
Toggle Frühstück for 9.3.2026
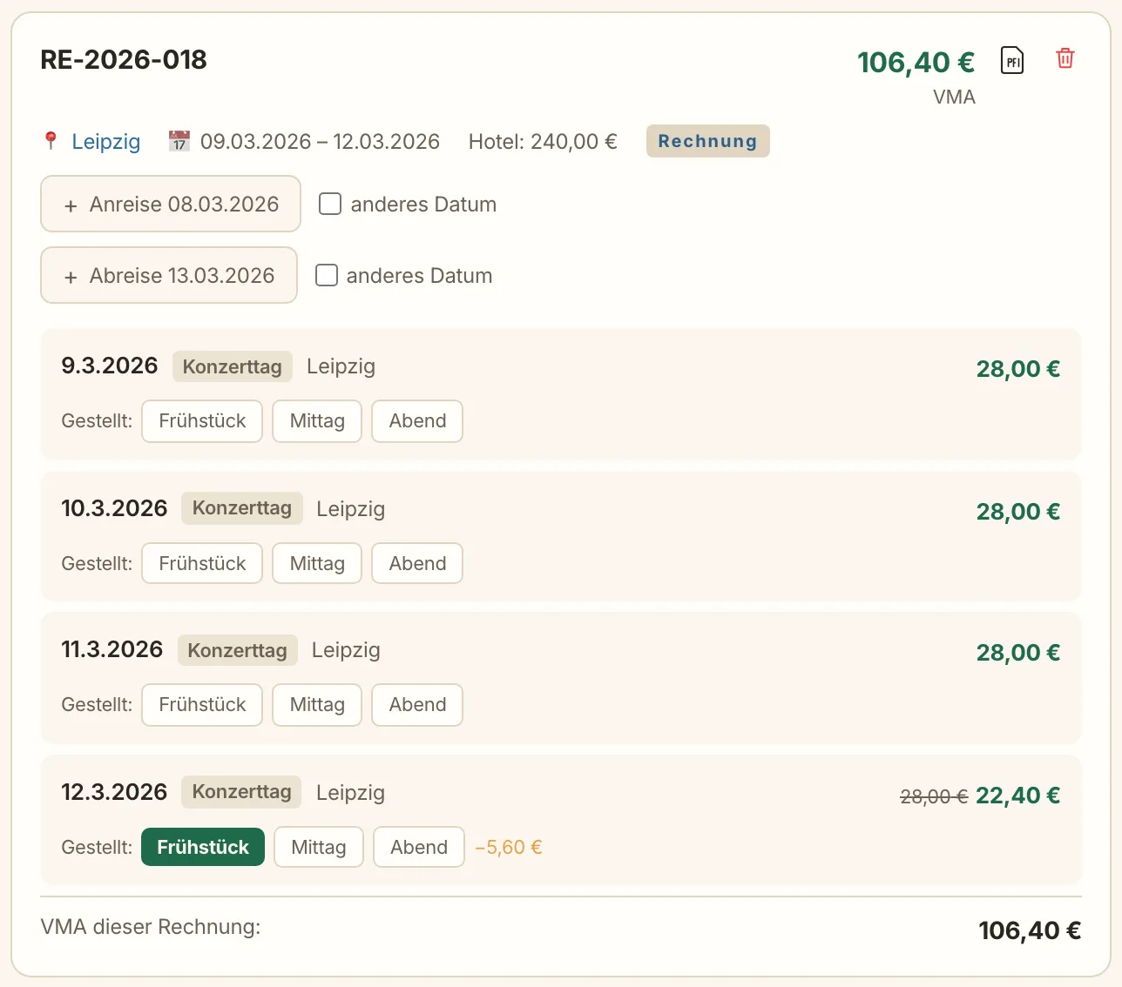pyautogui.click(x=202, y=421)
